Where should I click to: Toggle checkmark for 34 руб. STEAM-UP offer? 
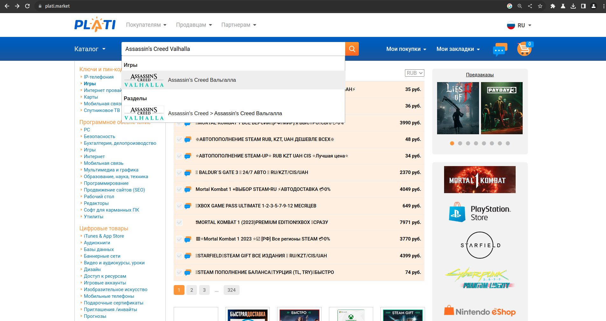point(179,156)
